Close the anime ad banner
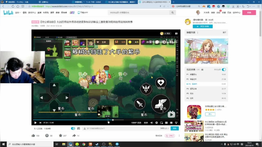The image size is (262, 147). (227, 40)
